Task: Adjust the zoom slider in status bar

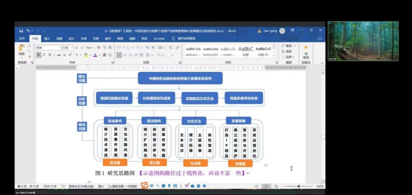Action: [x=299, y=187]
